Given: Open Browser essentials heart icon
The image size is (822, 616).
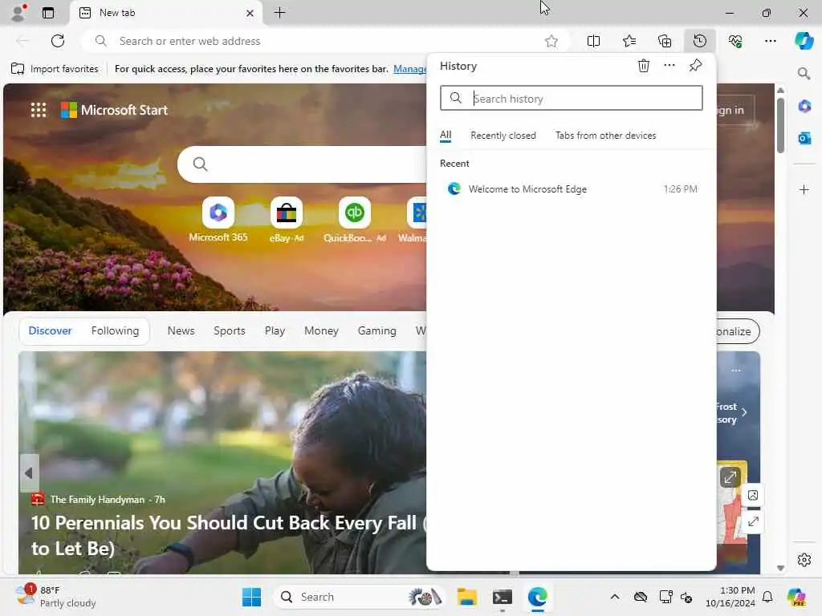Looking at the screenshot, I should [x=735, y=41].
